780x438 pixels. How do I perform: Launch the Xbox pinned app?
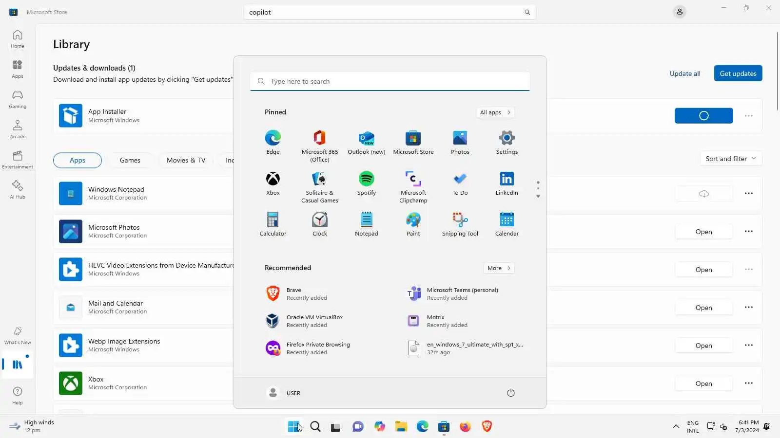coord(273,183)
